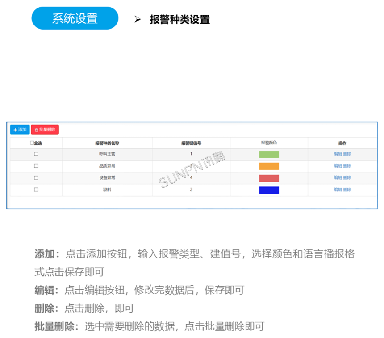Screen dimensions: 384x338
Task: Click the bold 添加： label in the instructions
Action: [47, 254]
